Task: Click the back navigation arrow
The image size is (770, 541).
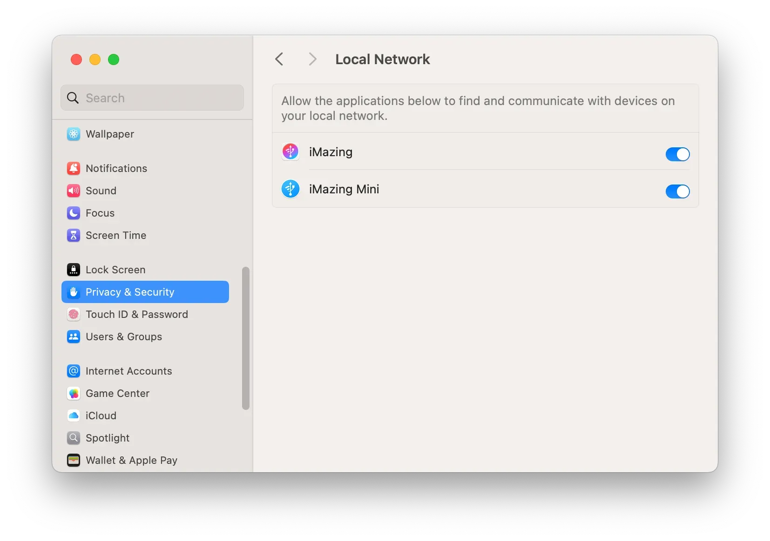Action: click(279, 59)
